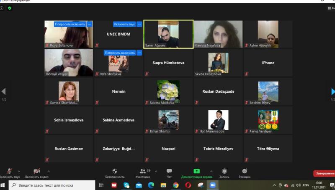Click the Windows taskbar search box

(52, 185)
